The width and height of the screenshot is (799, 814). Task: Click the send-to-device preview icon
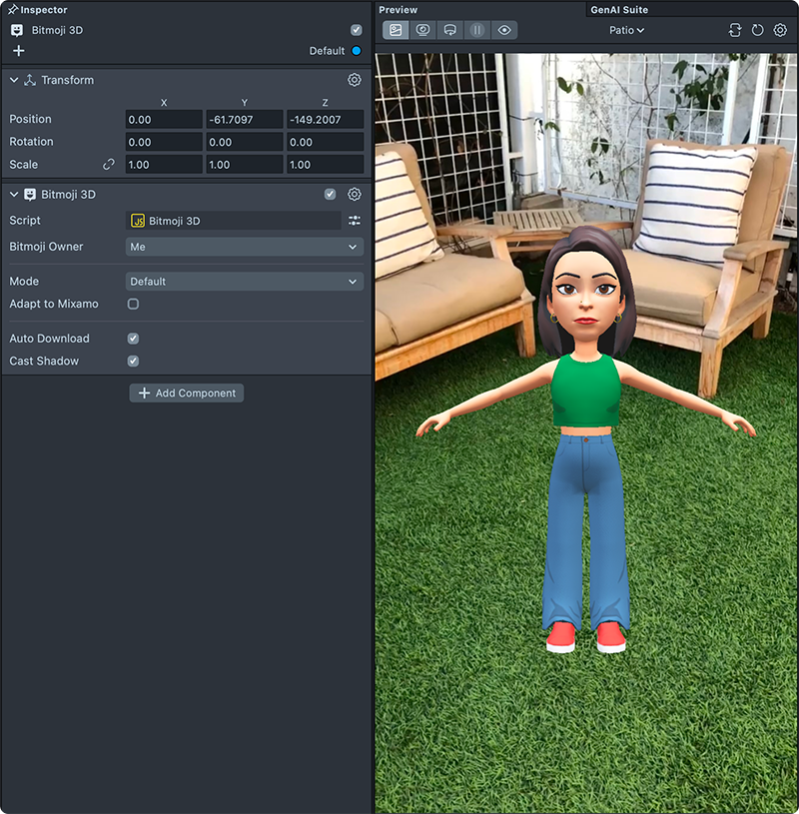449,30
